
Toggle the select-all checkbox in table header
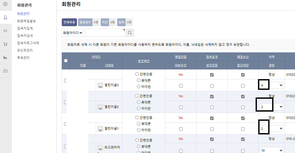66,61
